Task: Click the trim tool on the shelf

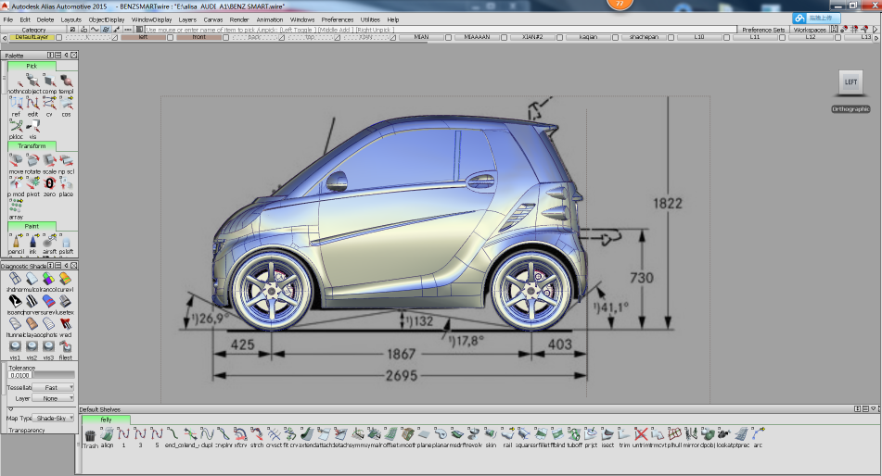Action: [x=624, y=433]
